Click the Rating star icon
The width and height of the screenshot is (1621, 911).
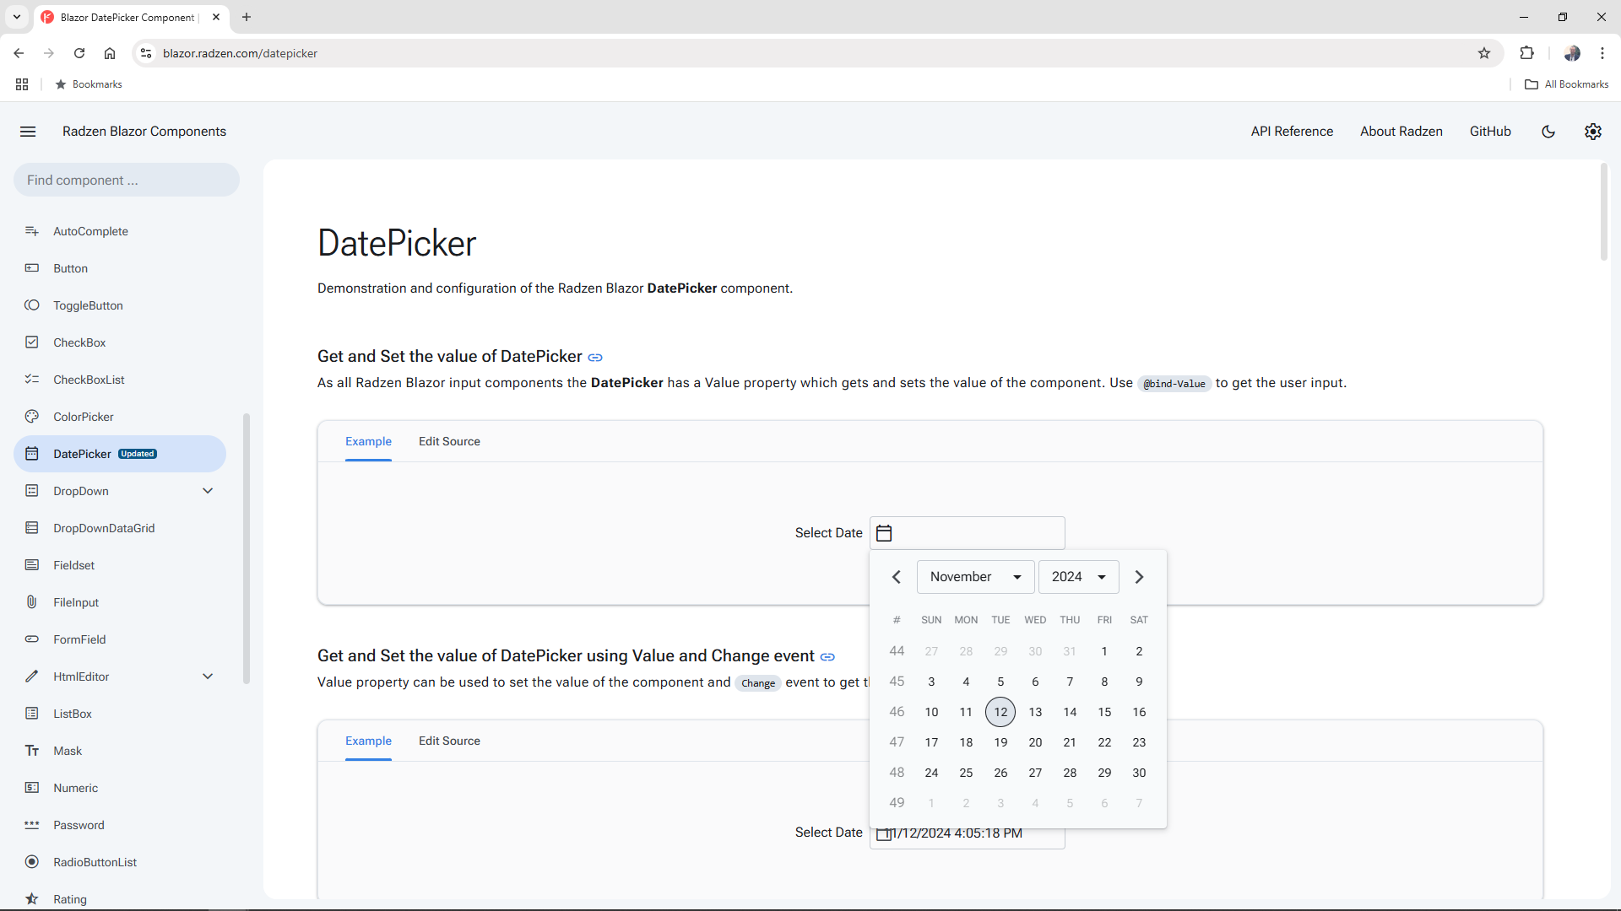click(32, 899)
